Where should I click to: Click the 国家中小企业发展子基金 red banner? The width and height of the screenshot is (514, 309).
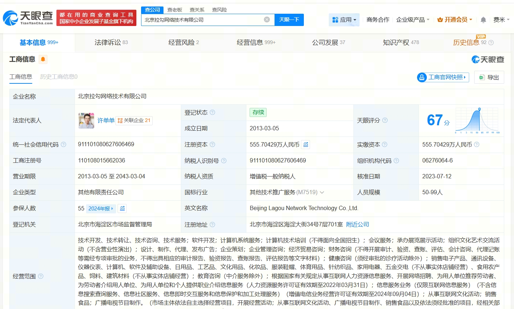[x=96, y=18]
